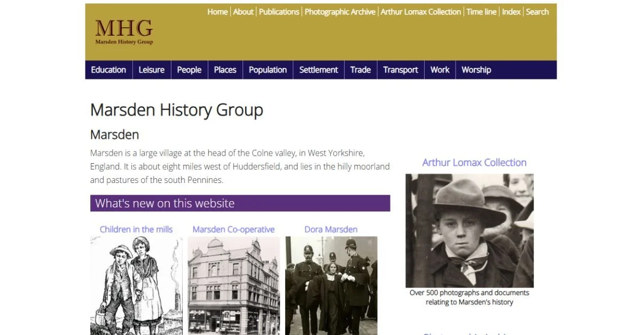Open the Children in the mills illustration
The height and width of the screenshot is (335, 641).
[x=136, y=286]
